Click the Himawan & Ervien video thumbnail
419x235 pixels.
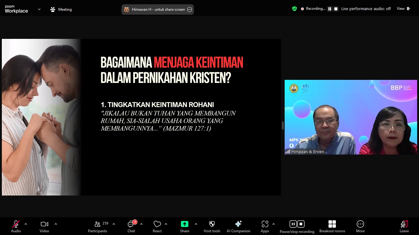pos(351,117)
